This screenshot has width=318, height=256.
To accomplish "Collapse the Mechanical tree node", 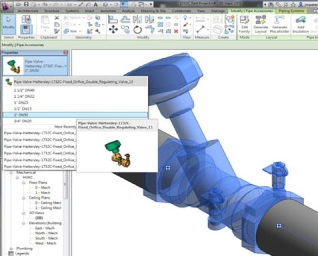I will pyautogui.click(x=11, y=173).
